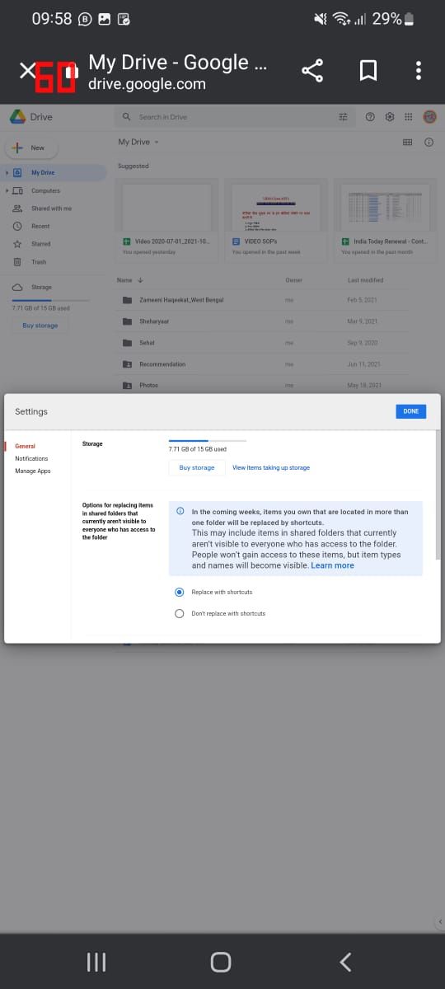The height and width of the screenshot is (989, 445).
Task: Tap the Android recent apps button
Action: pyautogui.click(x=96, y=962)
